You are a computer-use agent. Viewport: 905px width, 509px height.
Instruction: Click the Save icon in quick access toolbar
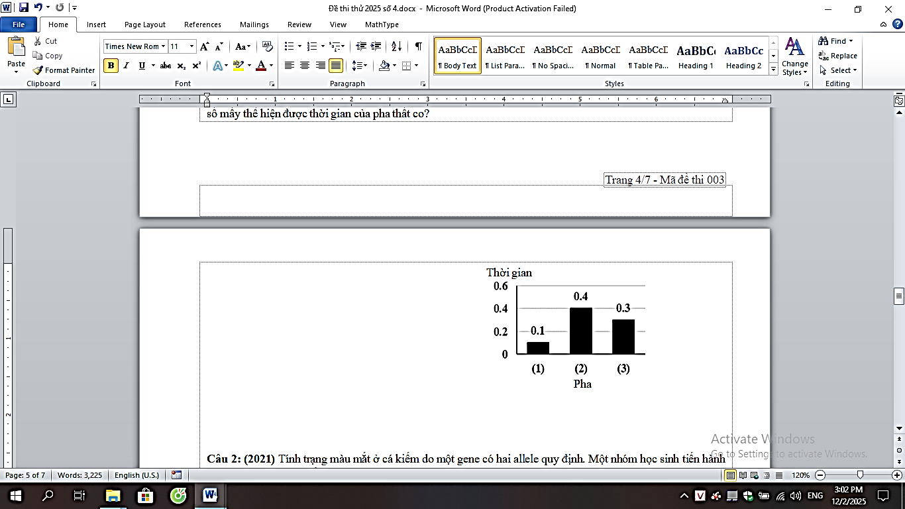coord(24,8)
